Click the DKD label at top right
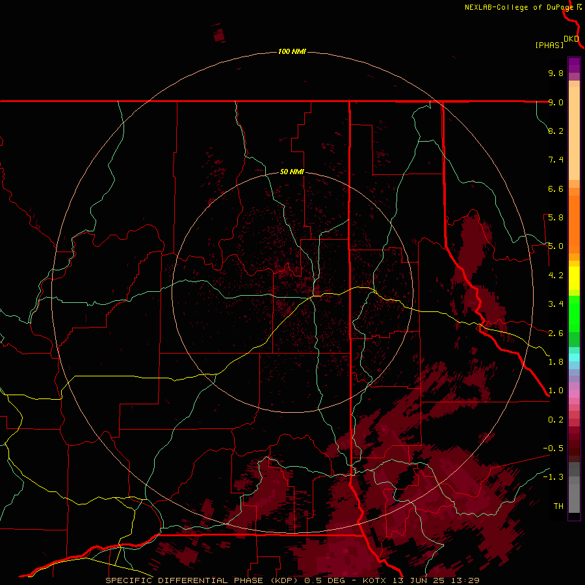The height and width of the screenshot is (585, 585). [571, 39]
